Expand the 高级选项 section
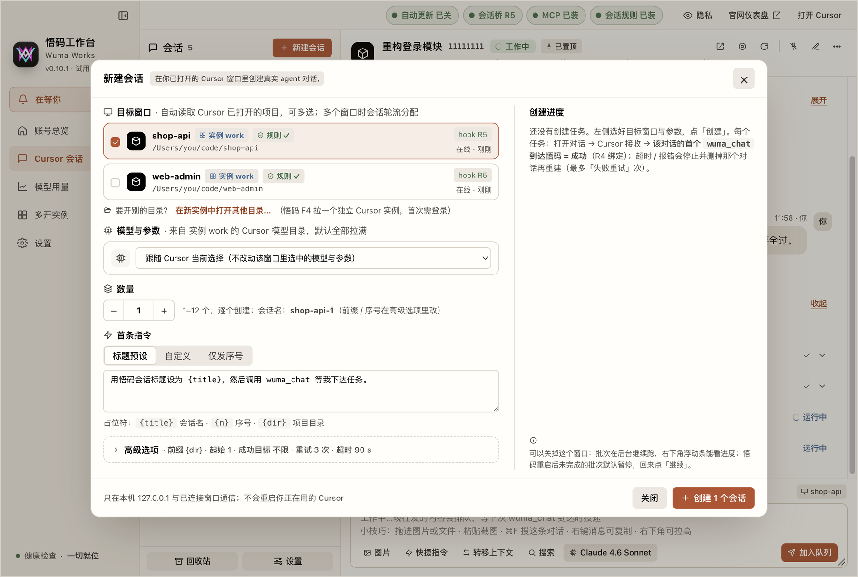 (301, 450)
